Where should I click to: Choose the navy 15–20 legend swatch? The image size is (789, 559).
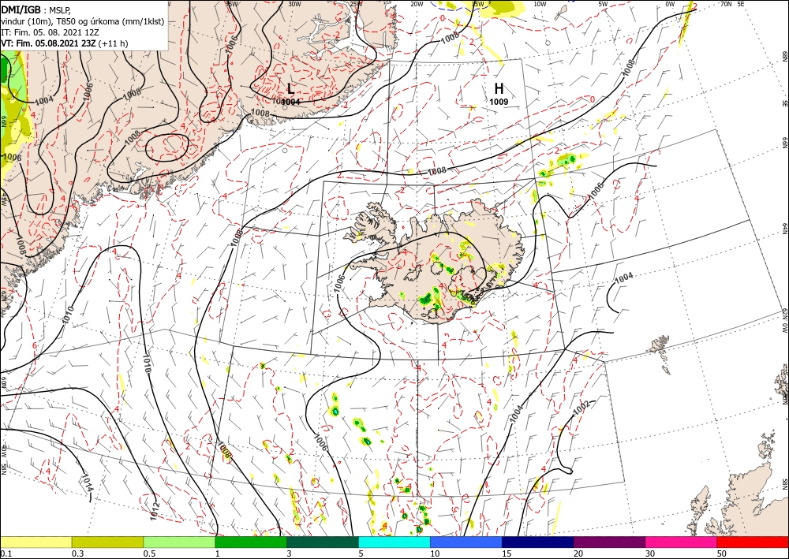(x=537, y=542)
